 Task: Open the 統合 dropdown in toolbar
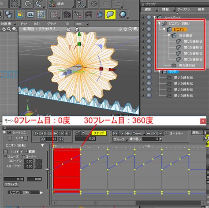[x=61, y=4]
